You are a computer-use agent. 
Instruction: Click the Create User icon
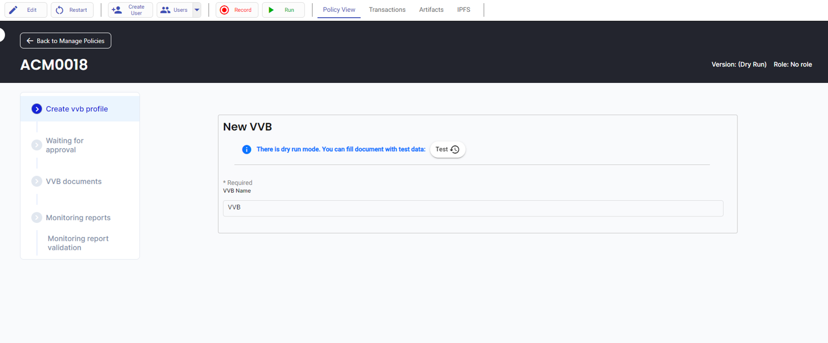(x=117, y=10)
